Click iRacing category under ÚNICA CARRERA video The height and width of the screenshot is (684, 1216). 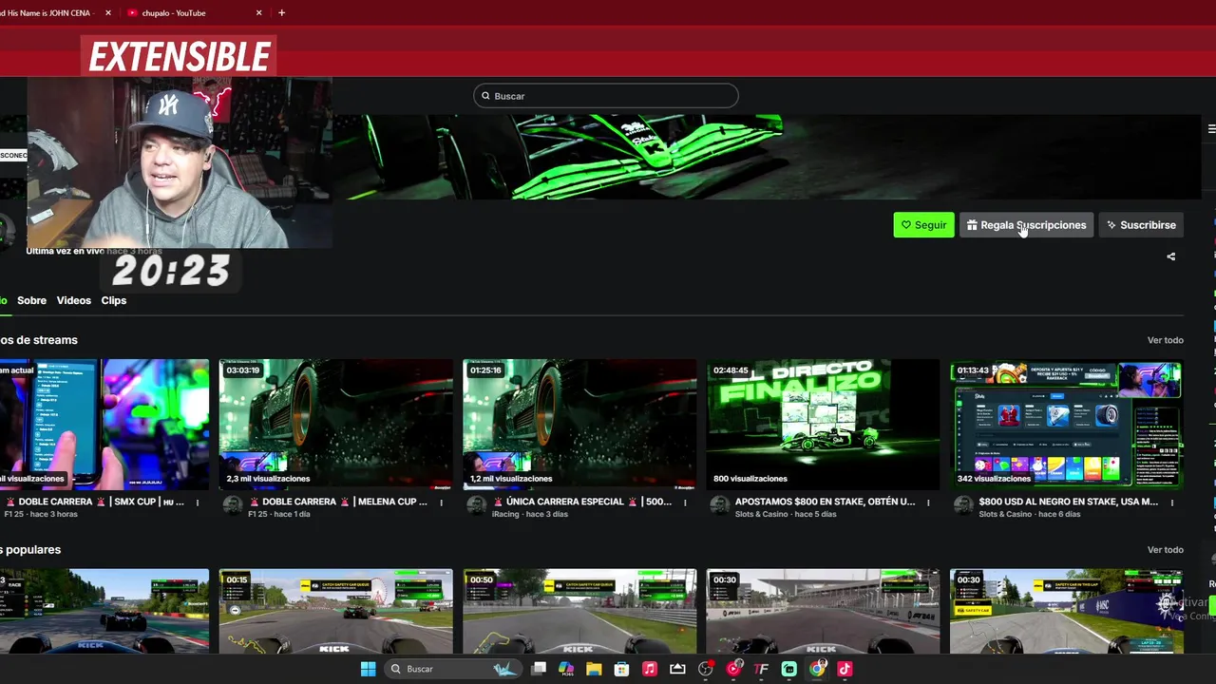[506, 514]
